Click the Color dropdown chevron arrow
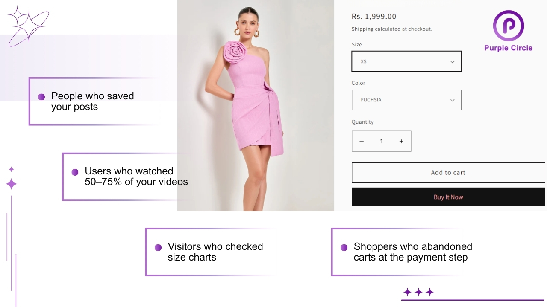Screen dimensions: 547x307 (x=453, y=100)
